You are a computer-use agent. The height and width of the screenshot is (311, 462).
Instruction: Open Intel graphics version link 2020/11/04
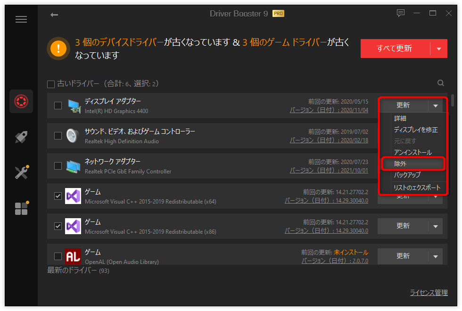pos(329,110)
